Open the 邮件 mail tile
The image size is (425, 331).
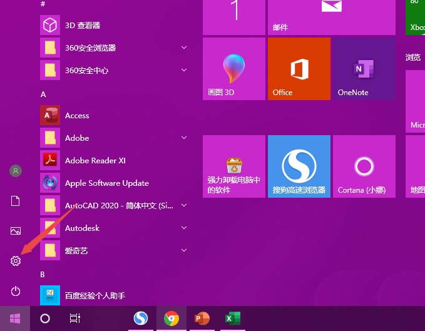coord(332,18)
